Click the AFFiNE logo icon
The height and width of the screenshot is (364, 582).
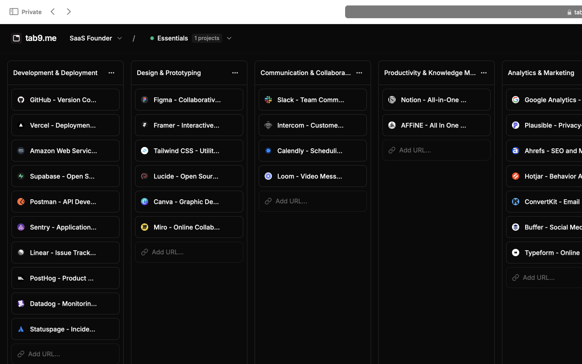[392, 125]
